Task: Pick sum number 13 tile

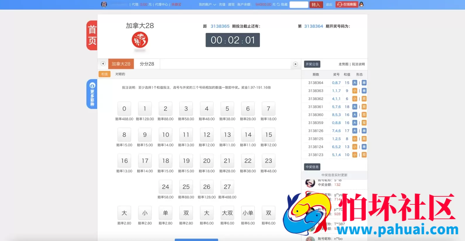Action: (227, 135)
